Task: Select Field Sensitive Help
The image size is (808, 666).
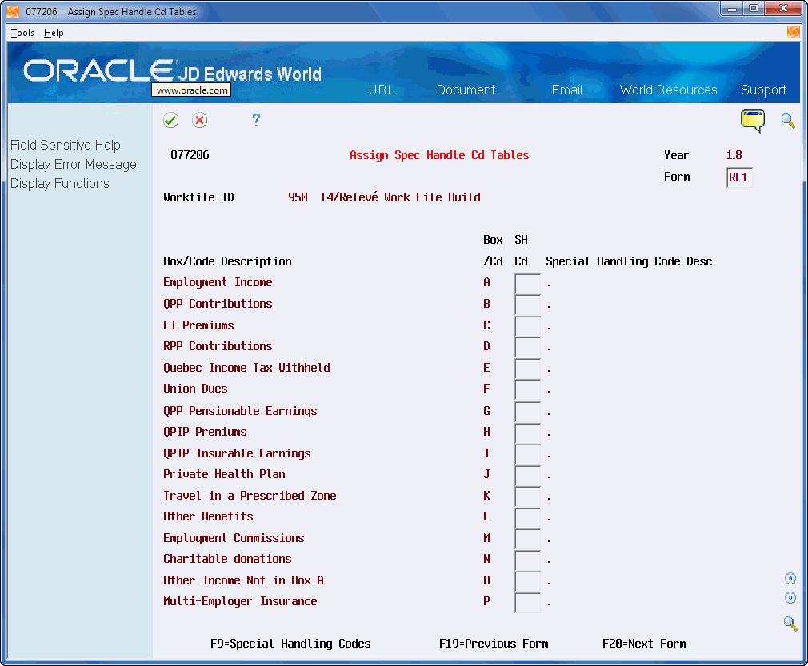Action: tap(66, 146)
